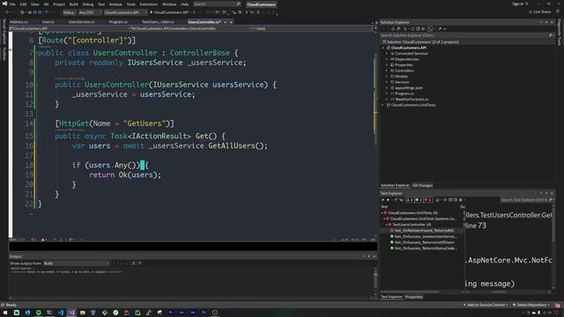Open the Get() member navigation dropdown

coord(313,28)
